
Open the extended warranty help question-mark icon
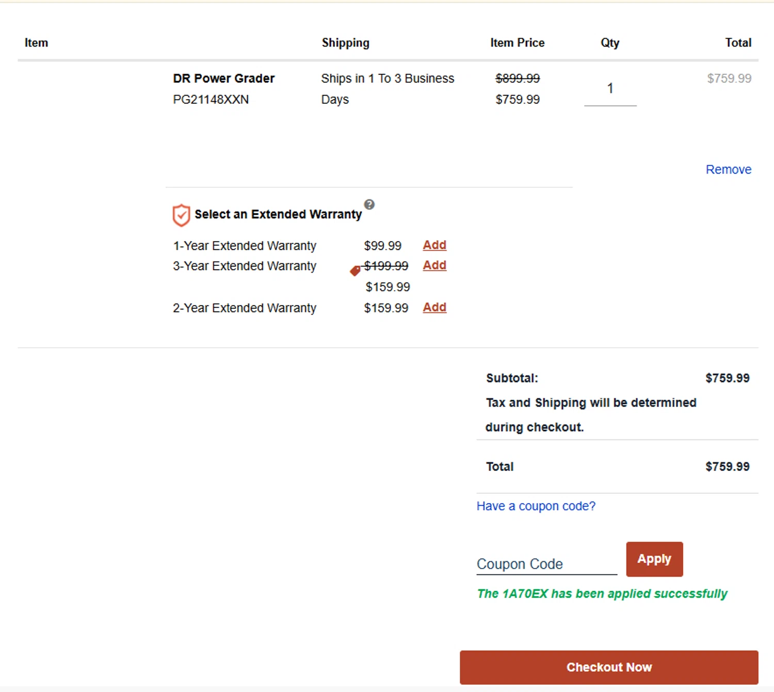[x=369, y=205]
